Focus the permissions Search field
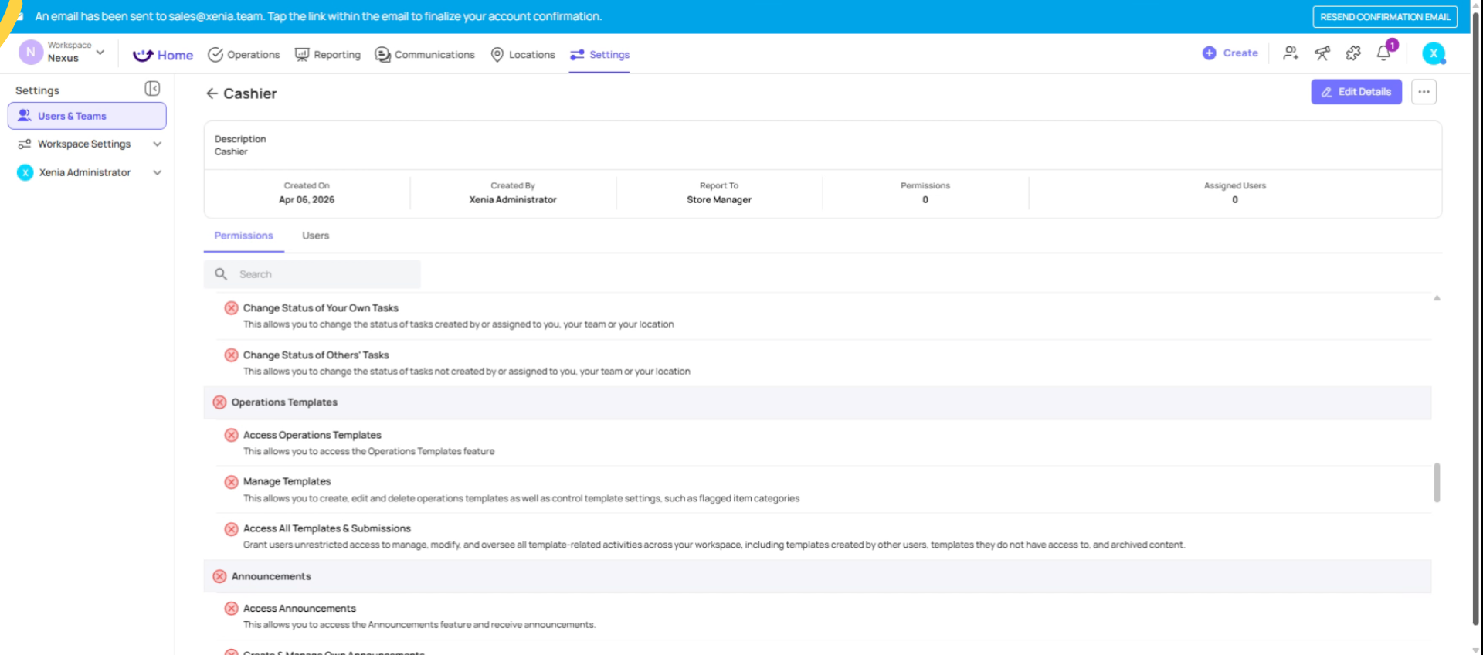Image resolution: width=1483 pixels, height=655 pixels. coord(313,274)
